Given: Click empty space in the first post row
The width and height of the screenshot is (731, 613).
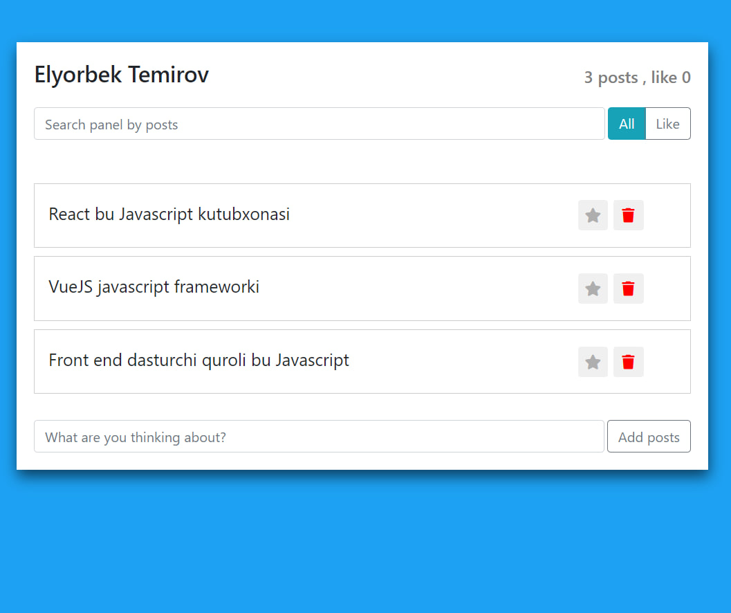Looking at the screenshot, I should (429, 215).
